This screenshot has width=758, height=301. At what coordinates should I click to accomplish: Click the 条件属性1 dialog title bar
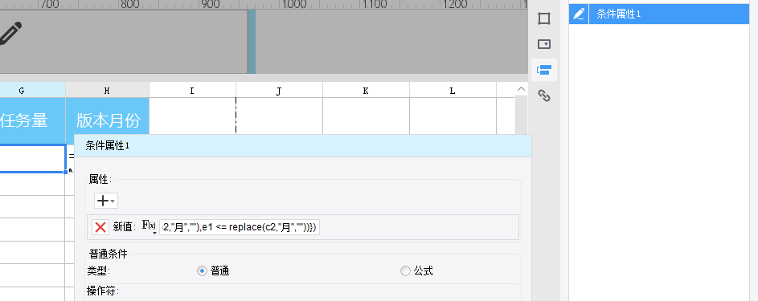coord(302,145)
